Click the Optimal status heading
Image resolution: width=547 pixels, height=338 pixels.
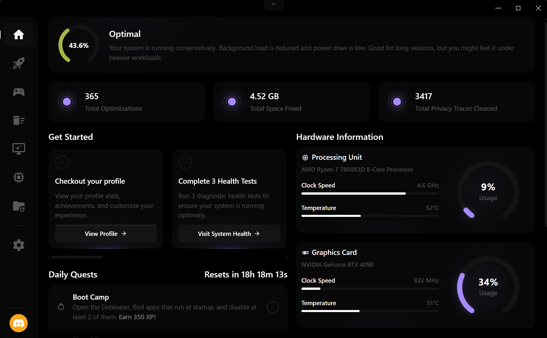[125, 34]
